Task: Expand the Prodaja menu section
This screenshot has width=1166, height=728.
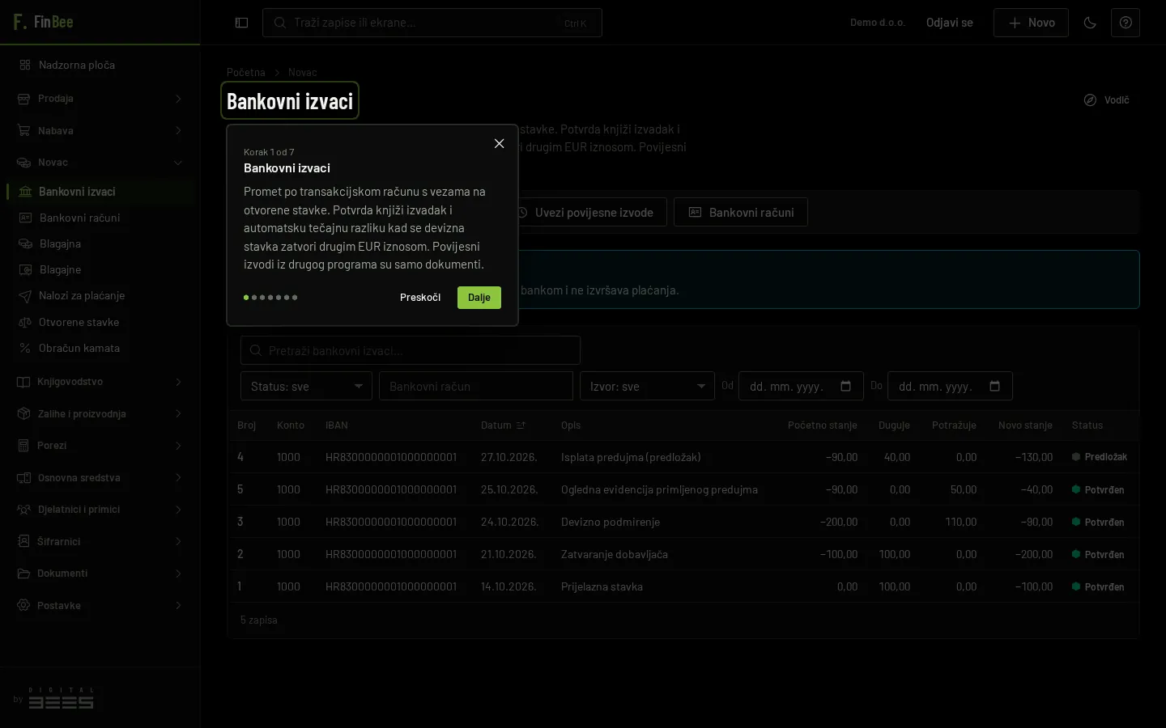Action: click(x=100, y=99)
